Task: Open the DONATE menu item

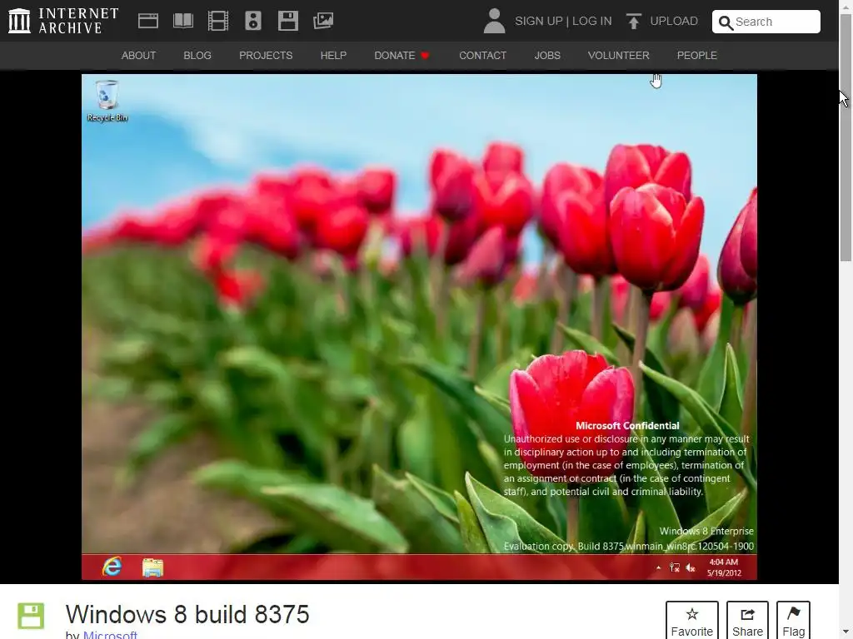Action: coord(402,56)
